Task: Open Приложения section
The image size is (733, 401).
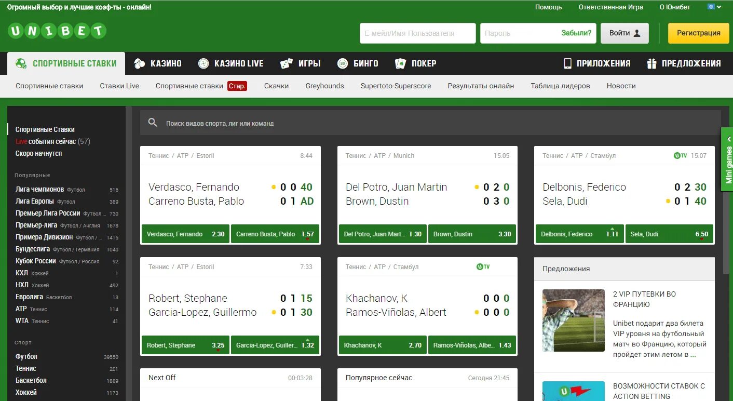Action: point(596,63)
